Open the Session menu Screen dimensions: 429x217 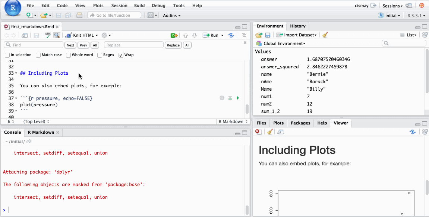pyautogui.click(x=119, y=6)
